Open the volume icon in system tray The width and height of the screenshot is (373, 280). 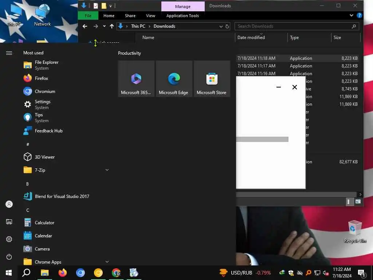click(x=326, y=273)
